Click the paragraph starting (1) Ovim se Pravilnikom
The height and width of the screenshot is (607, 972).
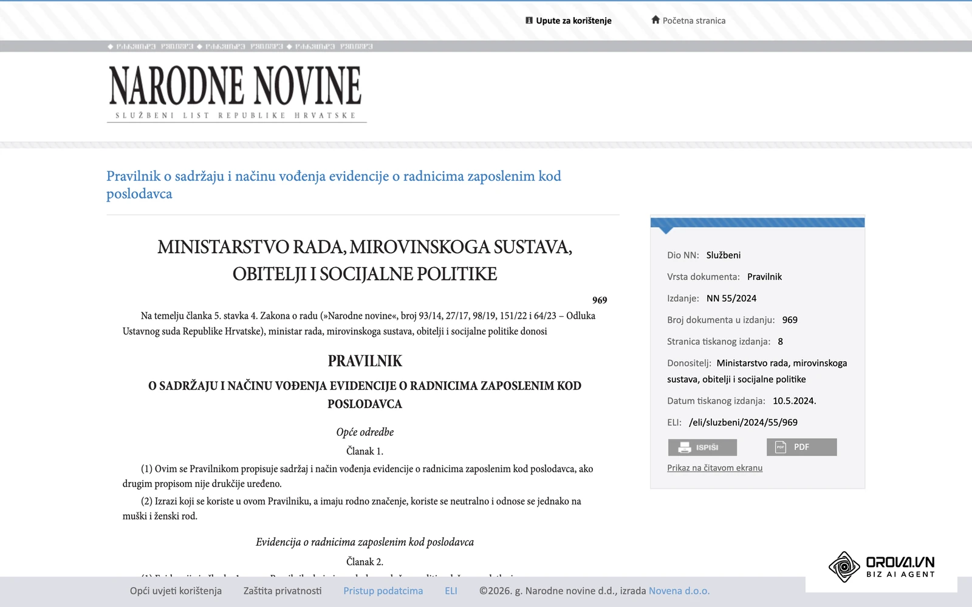(358, 476)
